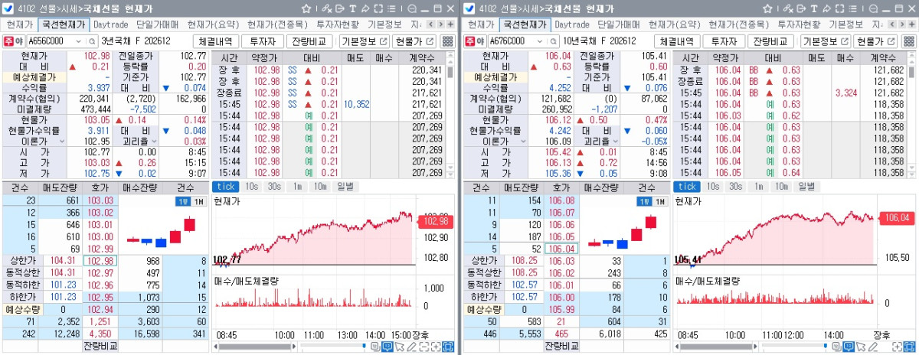Click 잔량비교 button in right window toolbar
Image resolution: width=919 pixels, height=355 pixels.
point(770,41)
